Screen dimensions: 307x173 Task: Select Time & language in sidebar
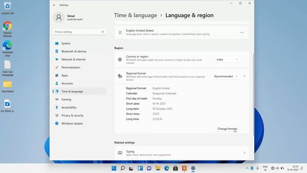[x=80, y=91]
